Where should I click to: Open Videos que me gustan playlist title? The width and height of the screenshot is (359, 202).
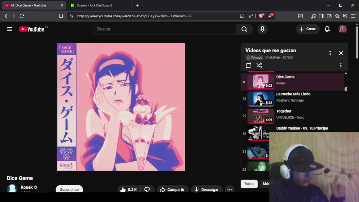point(271,50)
